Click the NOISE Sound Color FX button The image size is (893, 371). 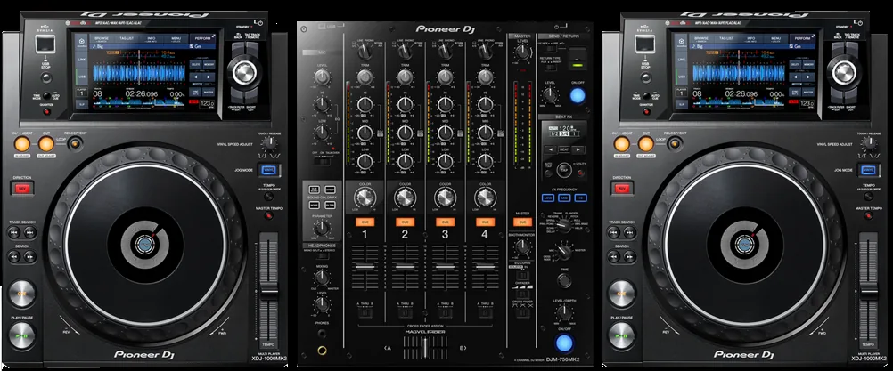(315, 205)
